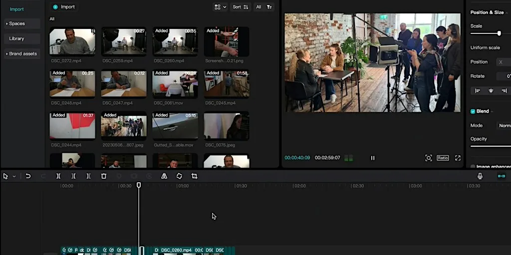
Task: Collapse the Position & Size section
Action: 506,12
